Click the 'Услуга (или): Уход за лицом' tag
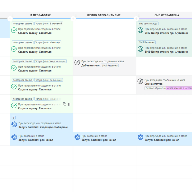This screenshot has width=192, height=192. point(50,61)
